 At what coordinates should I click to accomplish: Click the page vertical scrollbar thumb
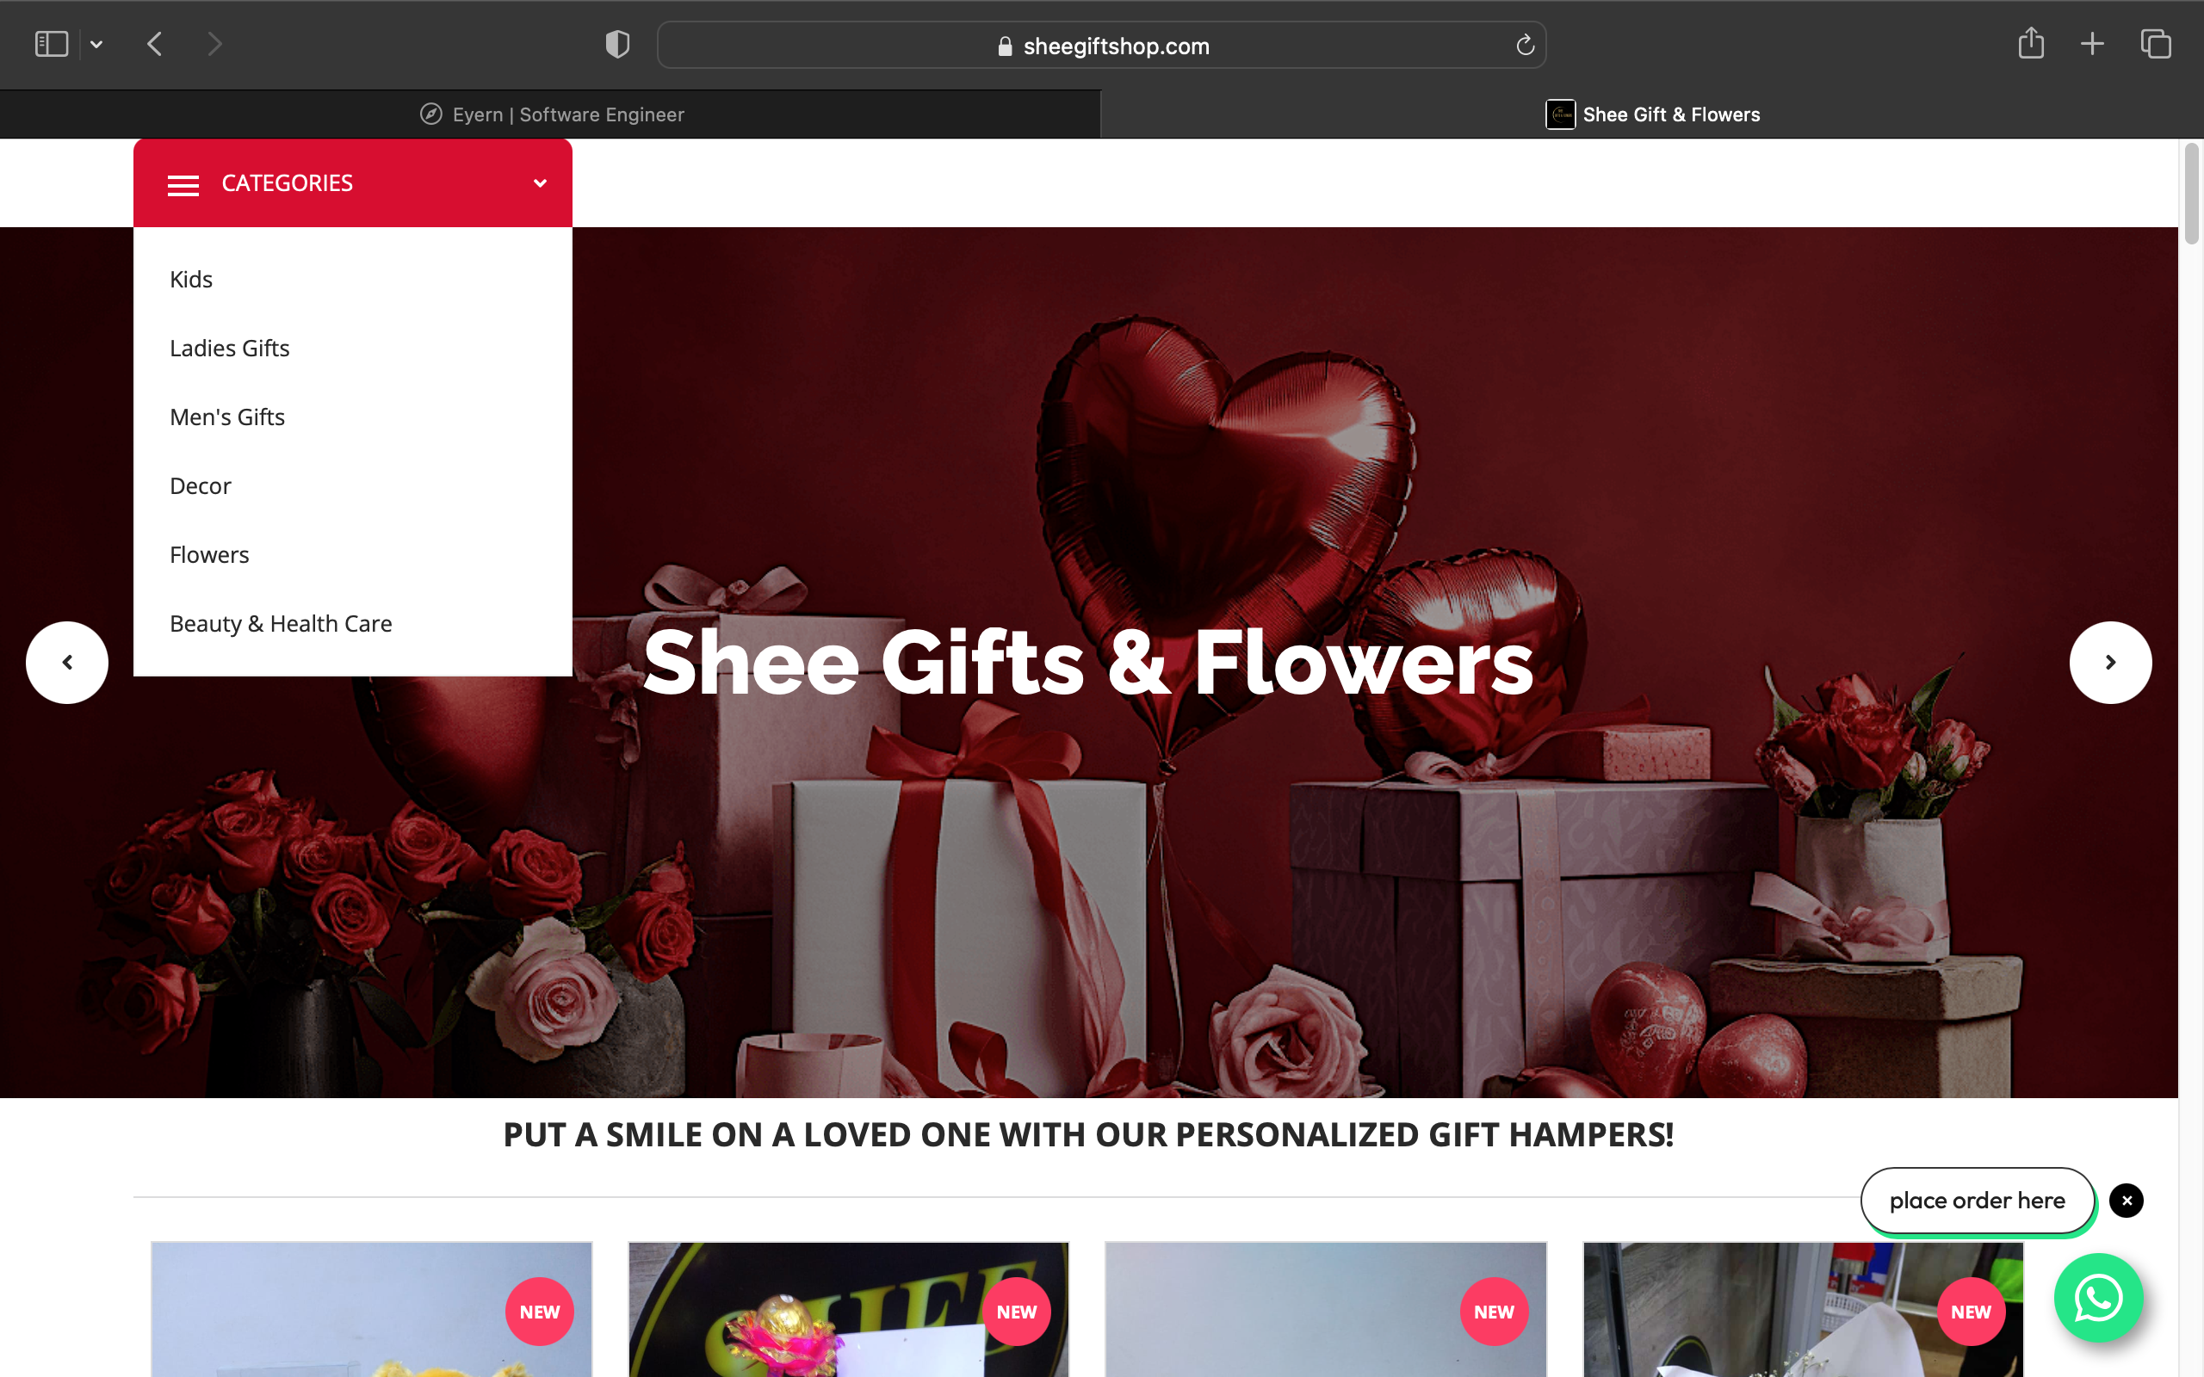coord(2191,193)
